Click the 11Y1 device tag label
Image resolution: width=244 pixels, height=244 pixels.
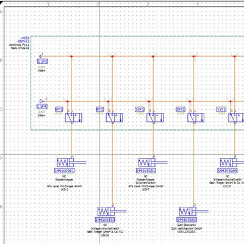pos(221,110)
